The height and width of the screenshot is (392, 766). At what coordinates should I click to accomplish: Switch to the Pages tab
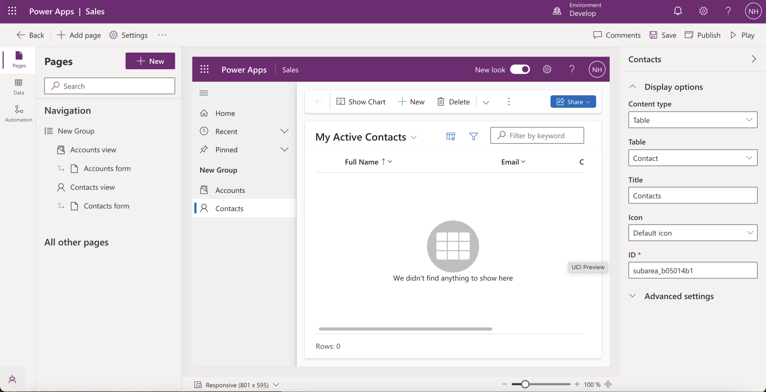click(19, 59)
